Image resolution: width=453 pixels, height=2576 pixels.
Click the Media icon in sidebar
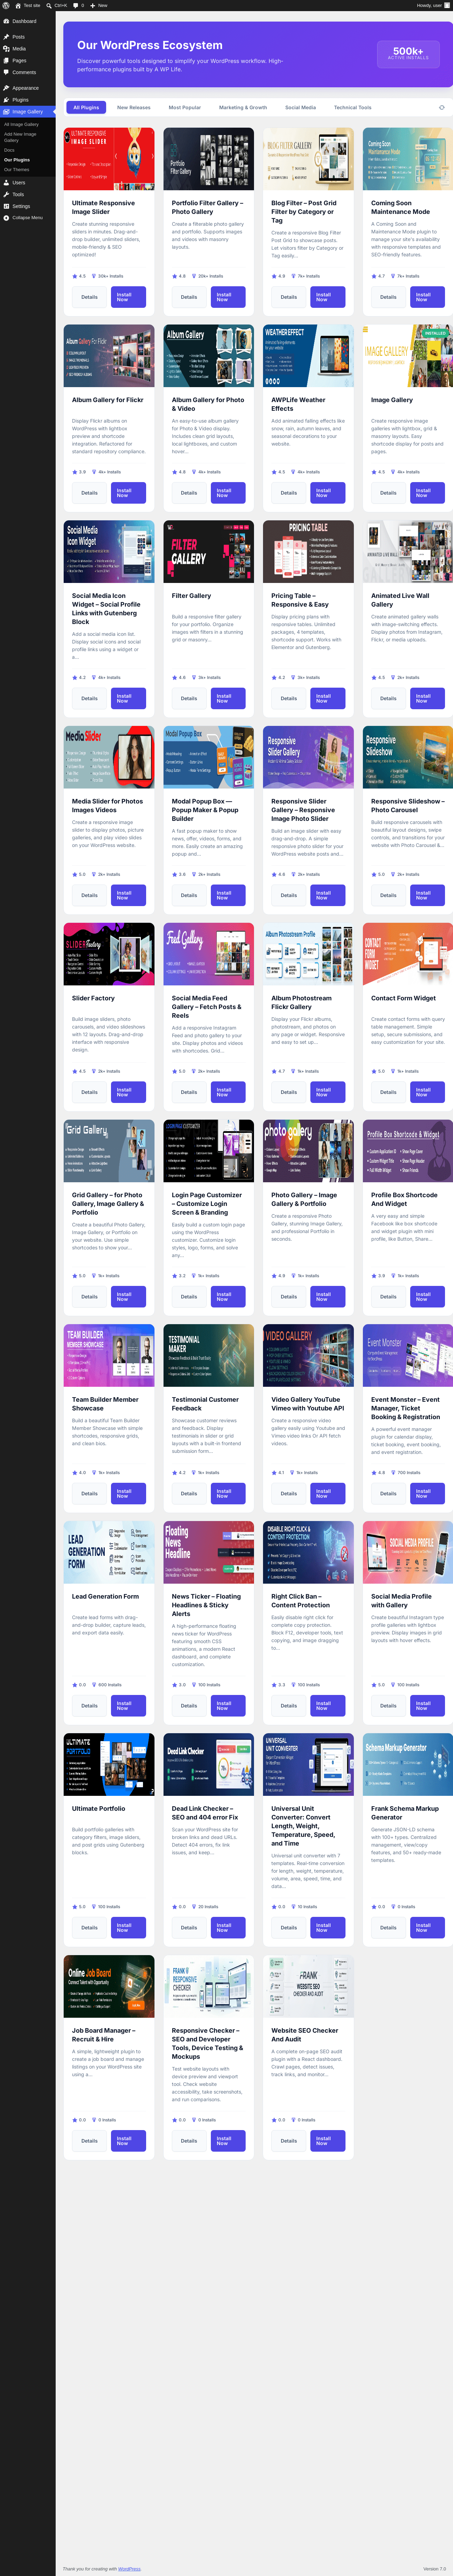(x=6, y=49)
